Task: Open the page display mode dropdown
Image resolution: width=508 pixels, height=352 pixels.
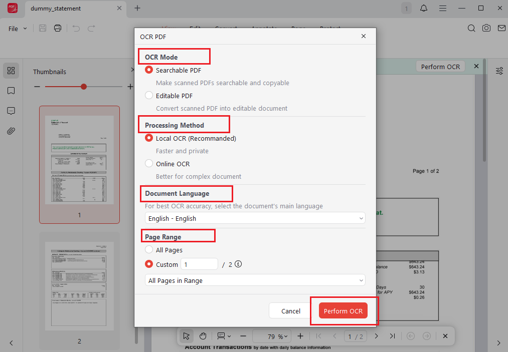Action: pyautogui.click(x=224, y=336)
